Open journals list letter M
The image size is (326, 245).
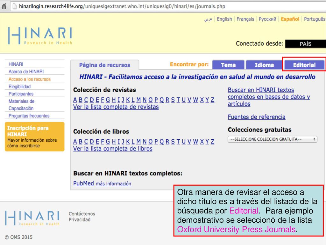point(139,100)
